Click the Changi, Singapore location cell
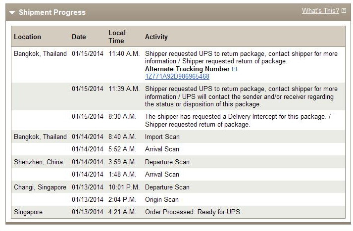The height and width of the screenshot is (231, 353). point(40,187)
